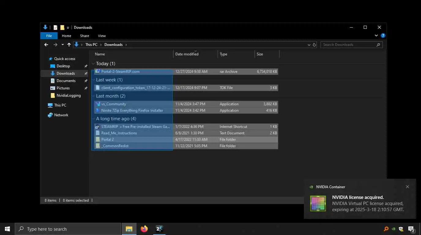The width and height of the screenshot is (421, 235).
Task: Click the TOK File type cell
Action: [x=226, y=88]
